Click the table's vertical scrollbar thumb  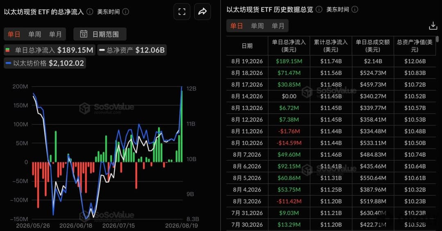[x=437, y=39]
